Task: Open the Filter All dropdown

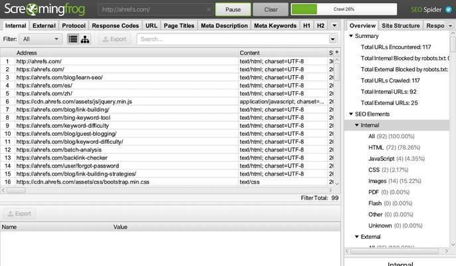Action: tap(41, 39)
